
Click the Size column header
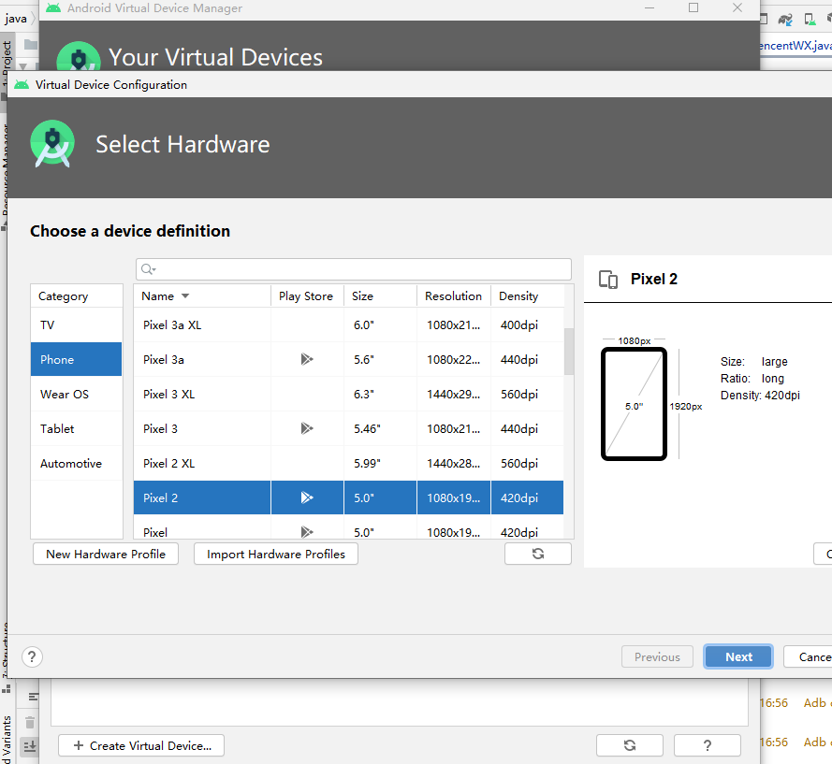(x=381, y=296)
